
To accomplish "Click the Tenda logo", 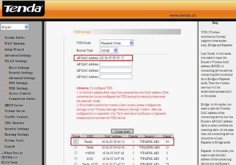I will tap(23, 9).
